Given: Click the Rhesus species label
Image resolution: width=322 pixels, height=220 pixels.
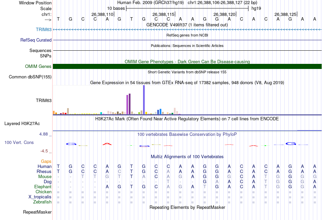Looking at the screenshot, I should (44, 171).
